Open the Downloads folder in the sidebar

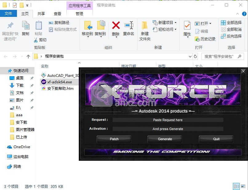20,85
